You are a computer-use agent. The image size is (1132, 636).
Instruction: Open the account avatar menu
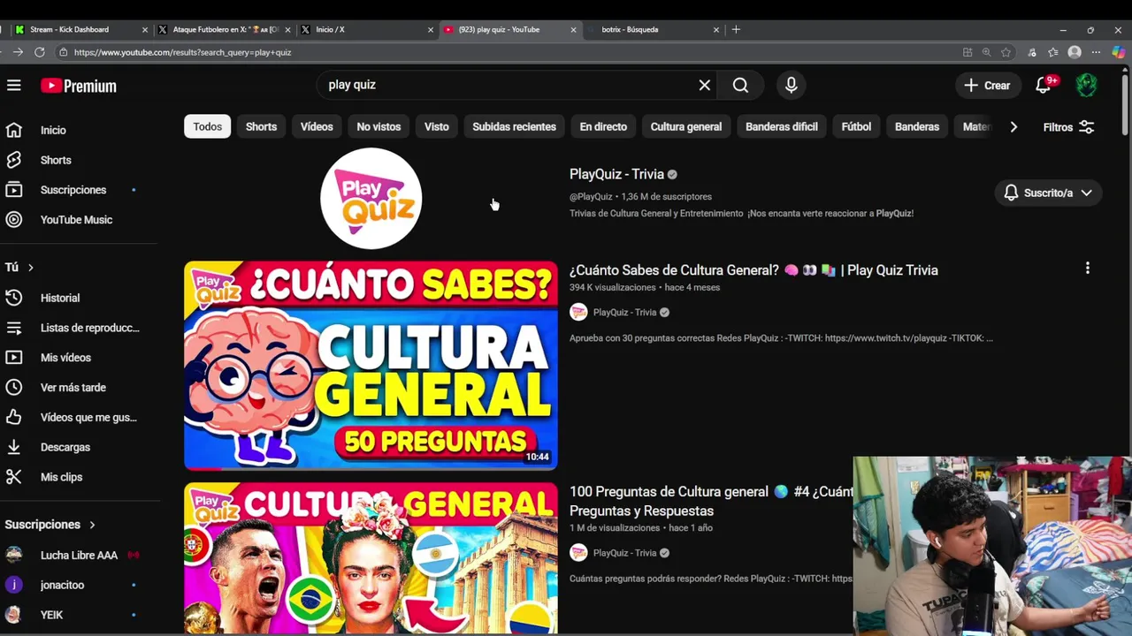1086,85
